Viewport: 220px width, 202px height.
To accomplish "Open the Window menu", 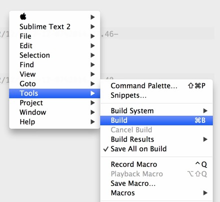I will [x=54, y=112].
